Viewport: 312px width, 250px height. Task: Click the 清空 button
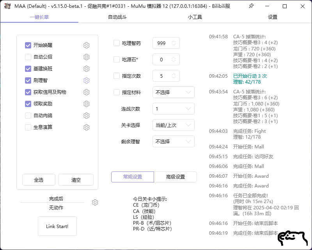[x=76, y=180]
